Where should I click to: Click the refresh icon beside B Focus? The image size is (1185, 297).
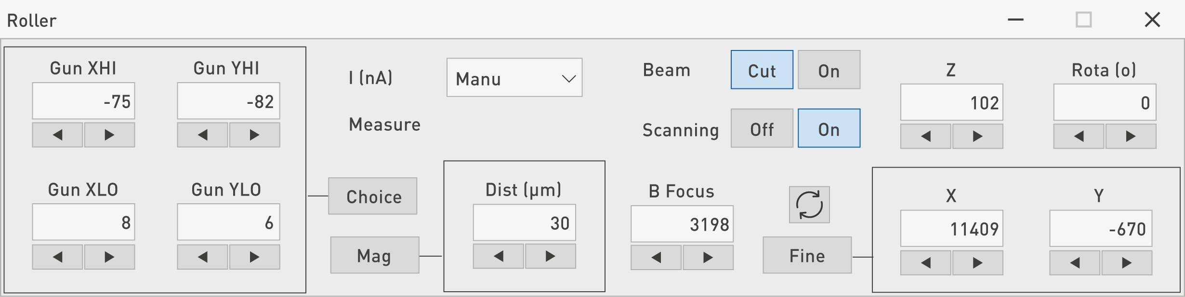(x=809, y=205)
